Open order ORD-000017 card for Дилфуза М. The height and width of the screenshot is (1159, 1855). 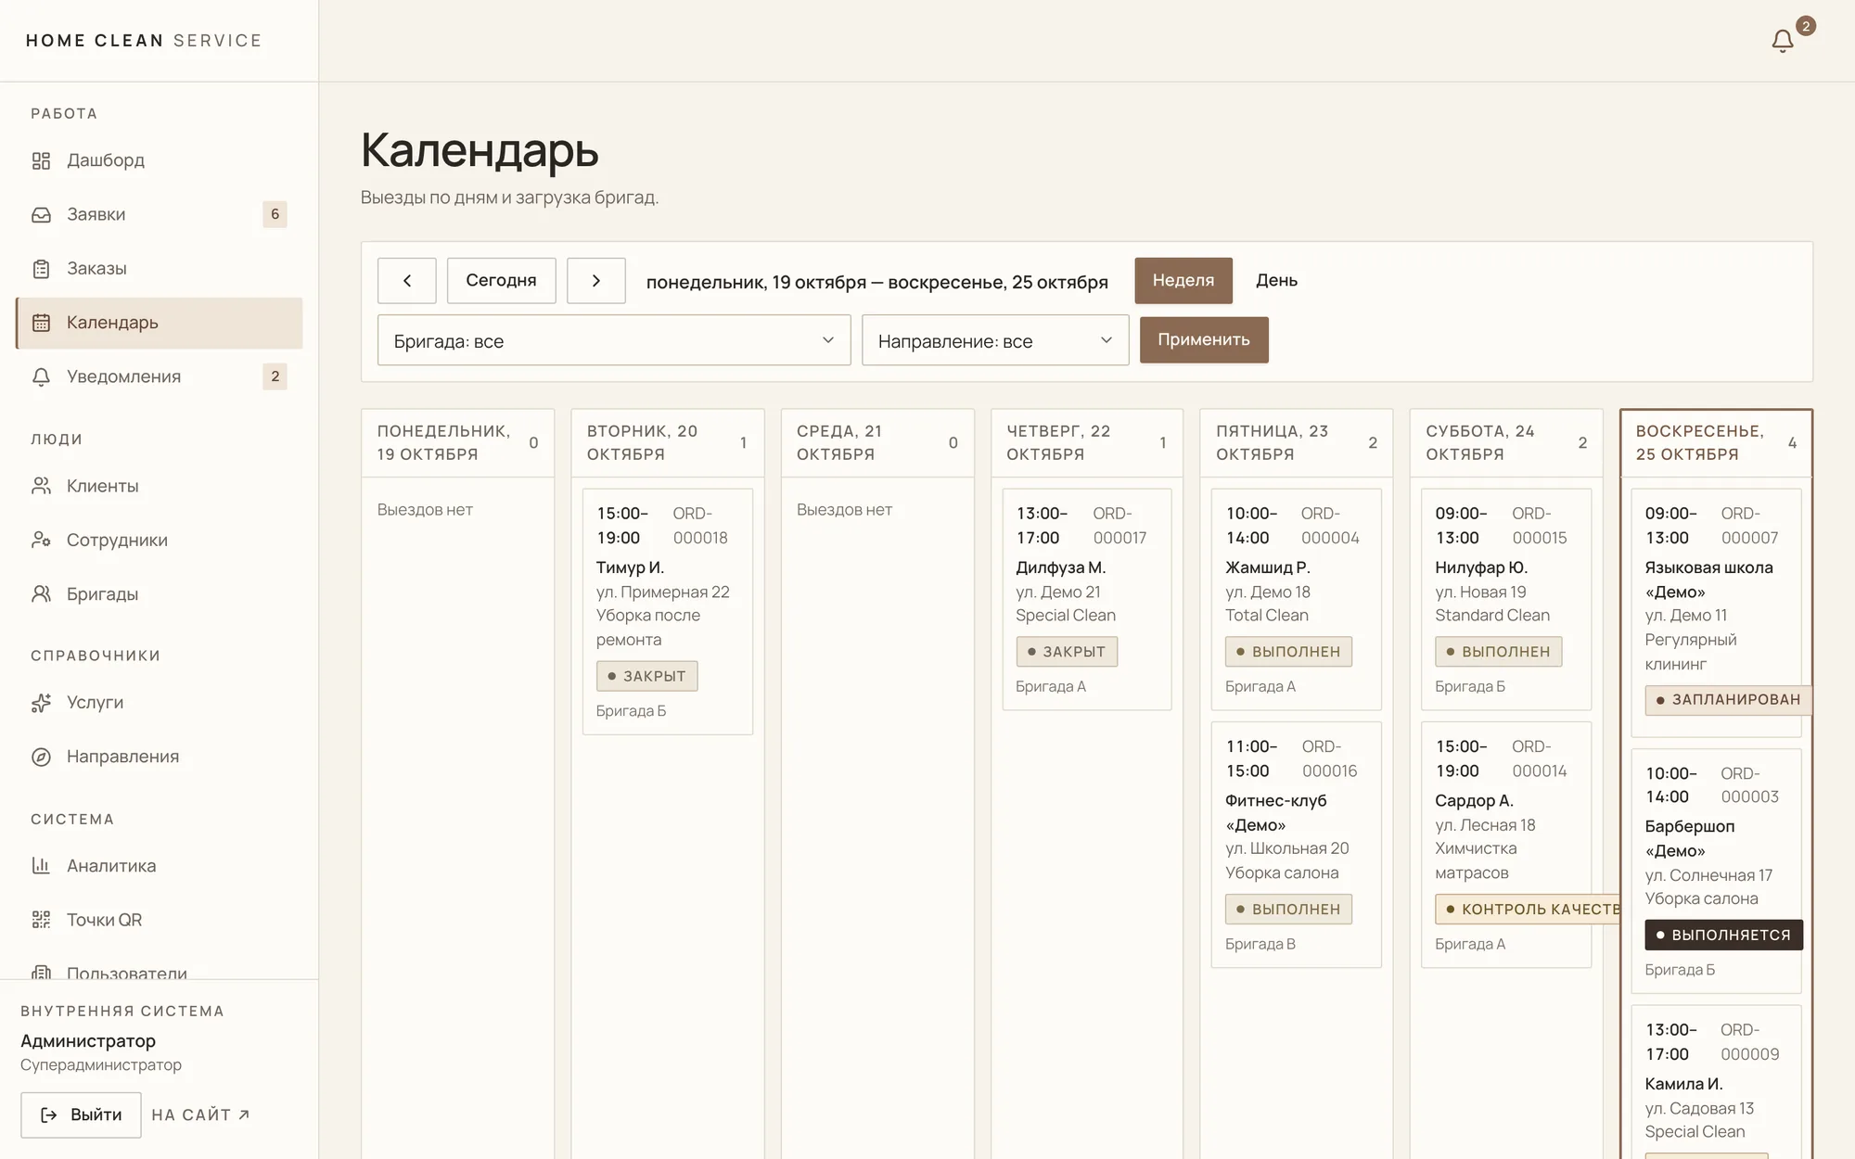coord(1087,599)
